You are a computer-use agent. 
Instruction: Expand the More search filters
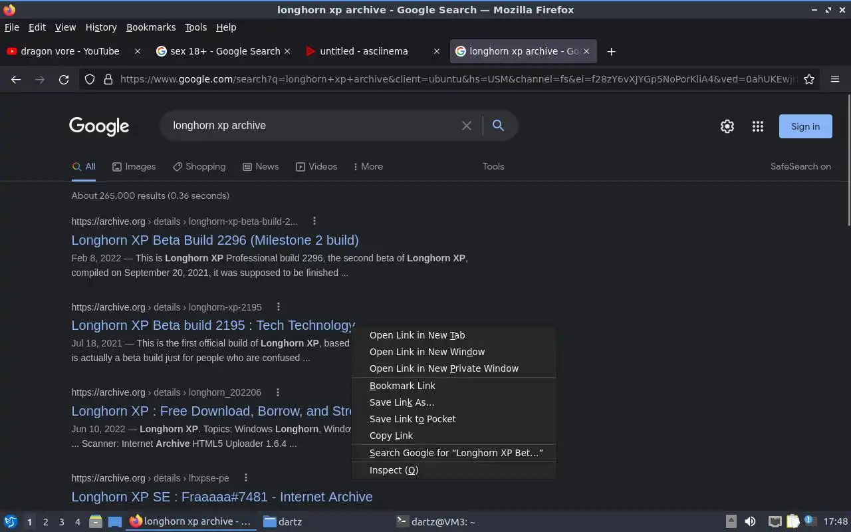click(x=368, y=166)
